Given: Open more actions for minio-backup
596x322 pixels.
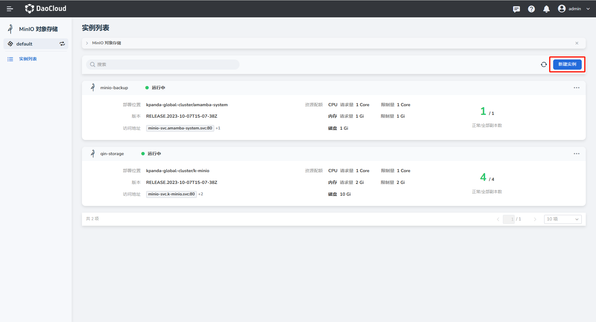Looking at the screenshot, I should [576, 88].
